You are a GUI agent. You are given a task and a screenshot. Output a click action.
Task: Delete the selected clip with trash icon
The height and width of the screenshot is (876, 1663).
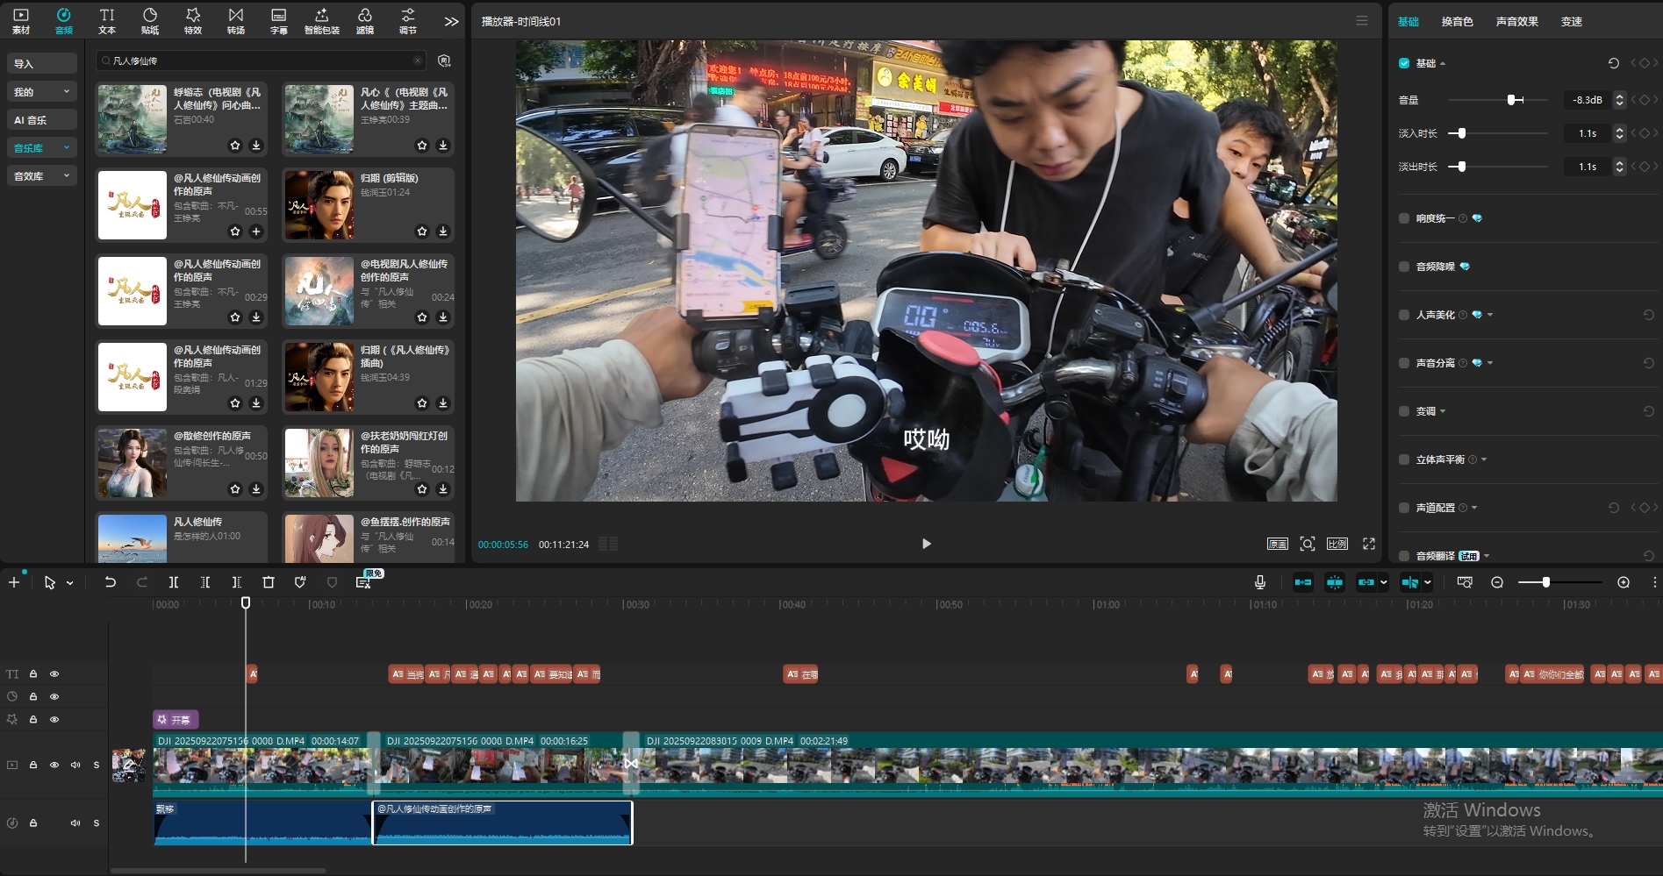[269, 582]
